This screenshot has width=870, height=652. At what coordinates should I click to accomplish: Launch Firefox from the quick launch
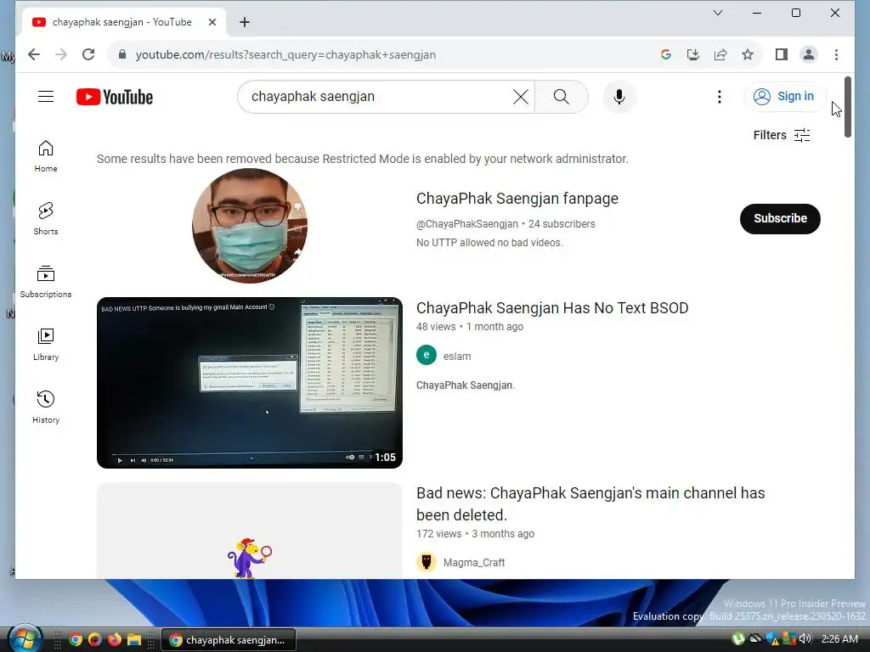pyautogui.click(x=115, y=640)
